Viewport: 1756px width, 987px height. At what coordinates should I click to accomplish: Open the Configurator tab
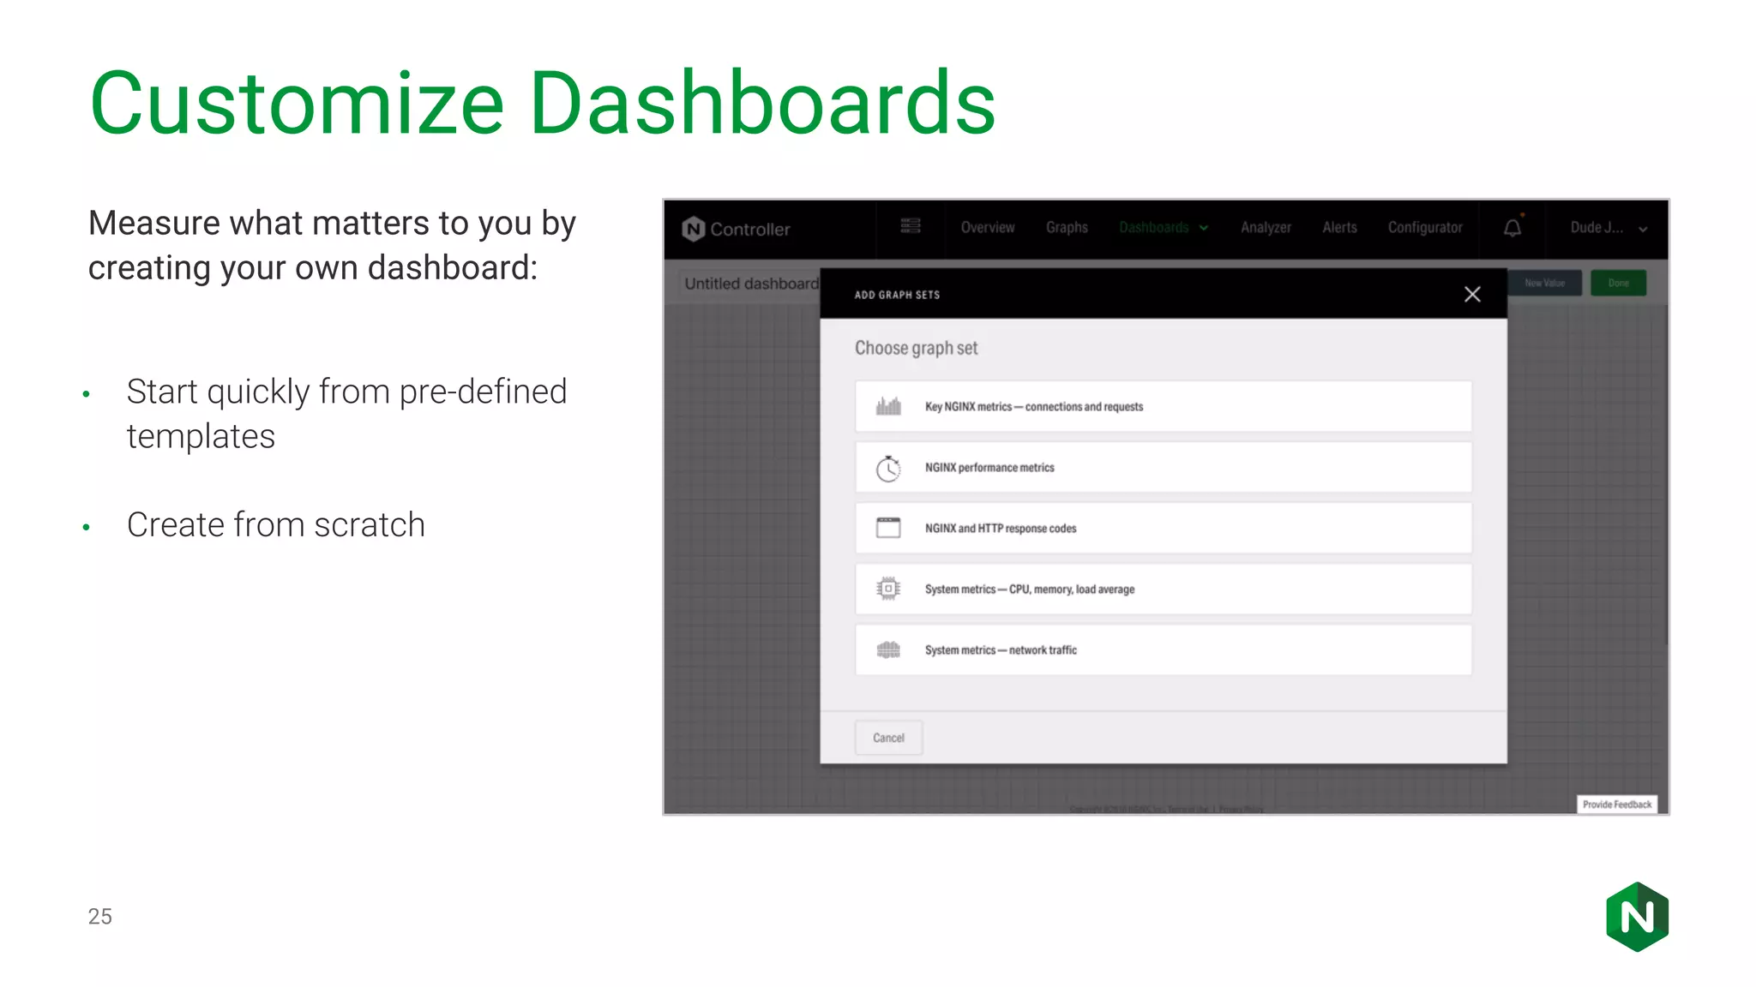[x=1425, y=227]
